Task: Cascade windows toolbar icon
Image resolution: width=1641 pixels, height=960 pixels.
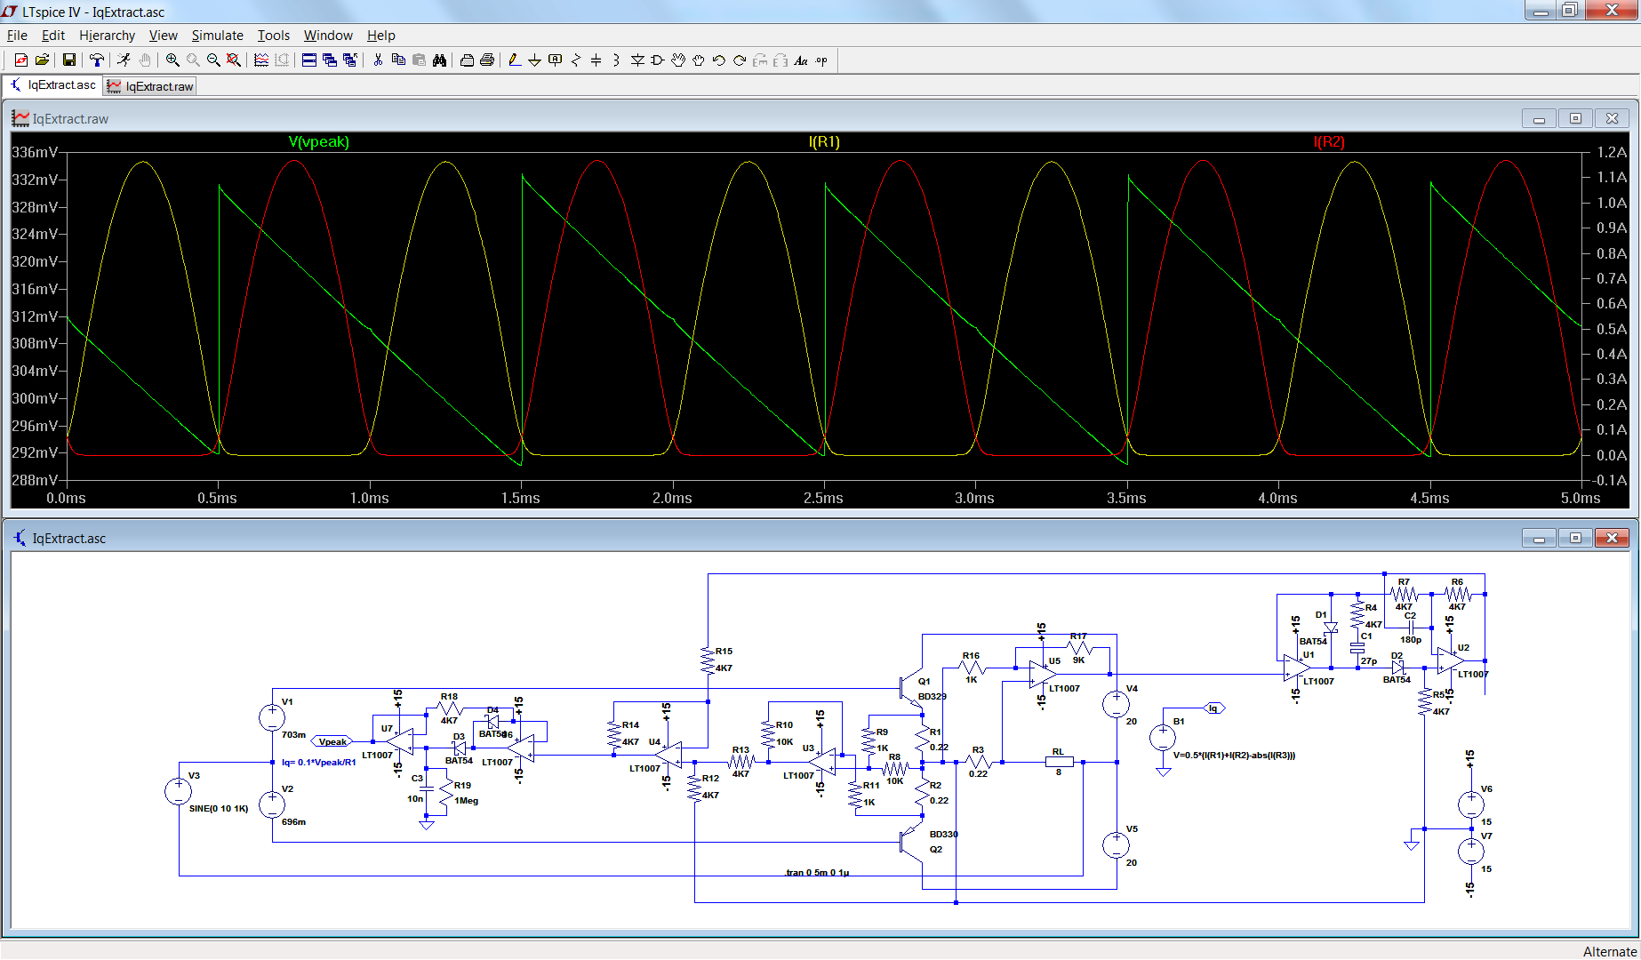Action: pyautogui.click(x=330, y=60)
